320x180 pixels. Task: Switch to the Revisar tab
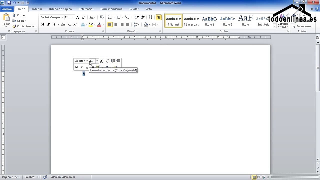pyautogui.click(x=134, y=9)
